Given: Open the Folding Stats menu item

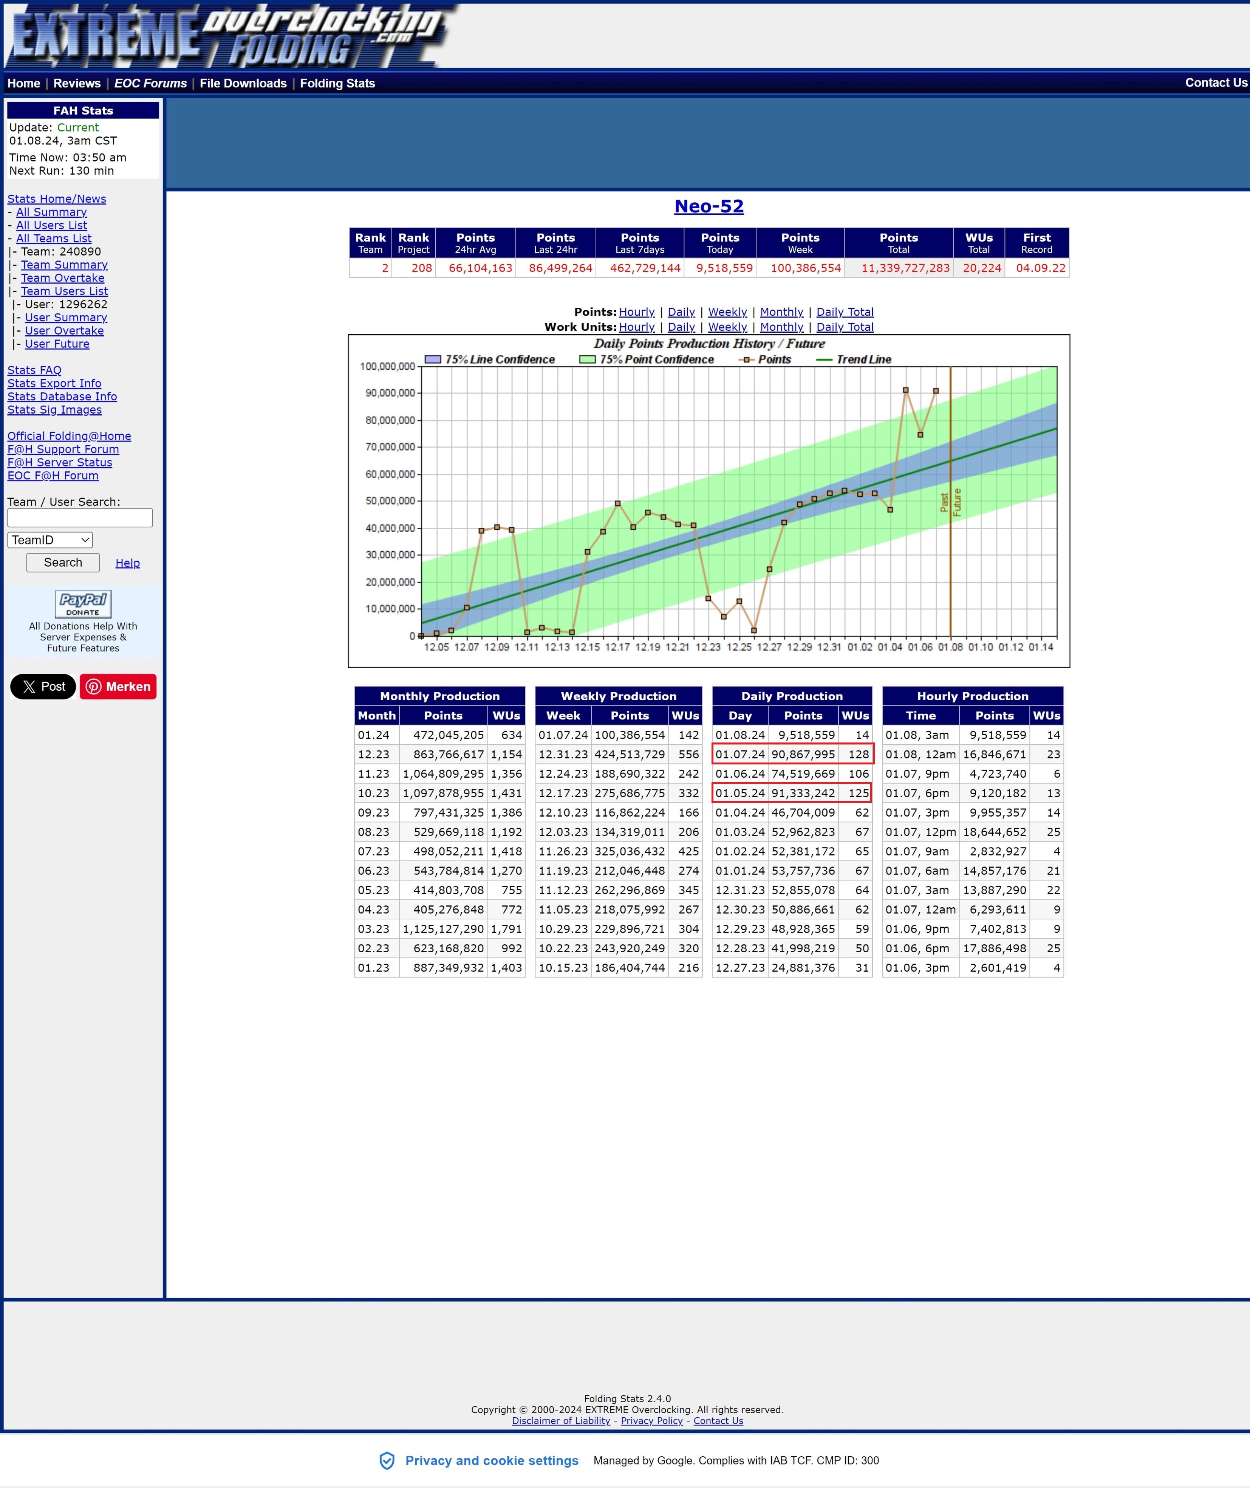Looking at the screenshot, I should click(x=337, y=83).
